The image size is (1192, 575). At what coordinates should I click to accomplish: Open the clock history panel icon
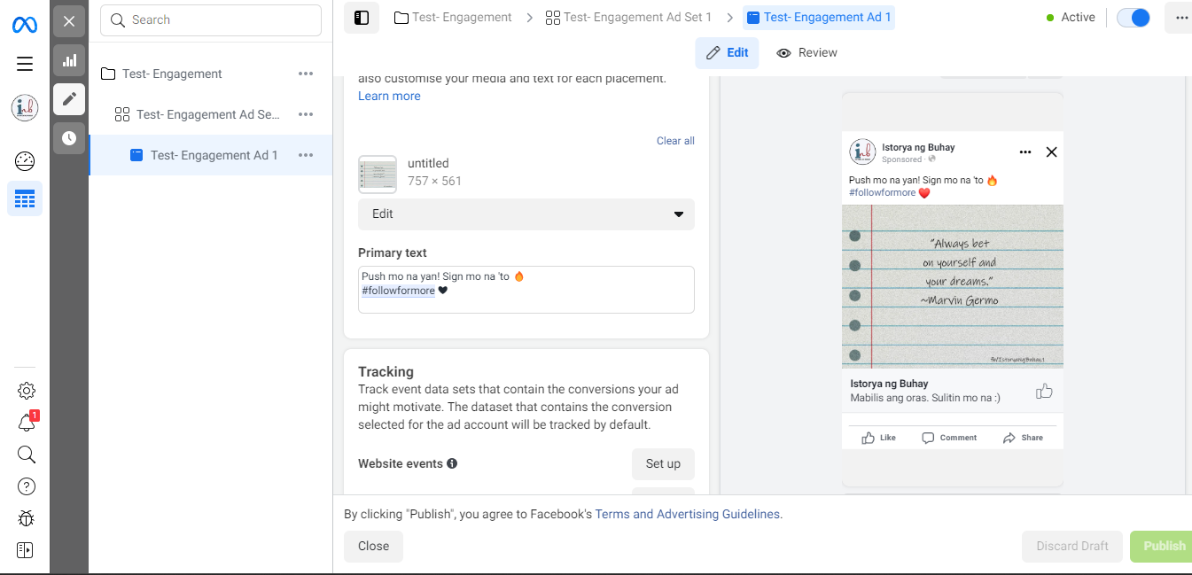pos(69,138)
